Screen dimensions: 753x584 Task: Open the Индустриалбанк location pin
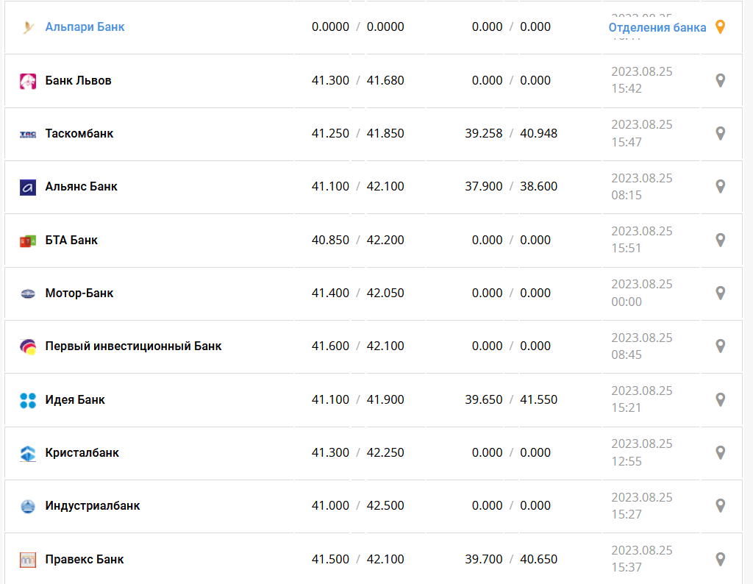tap(721, 505)
